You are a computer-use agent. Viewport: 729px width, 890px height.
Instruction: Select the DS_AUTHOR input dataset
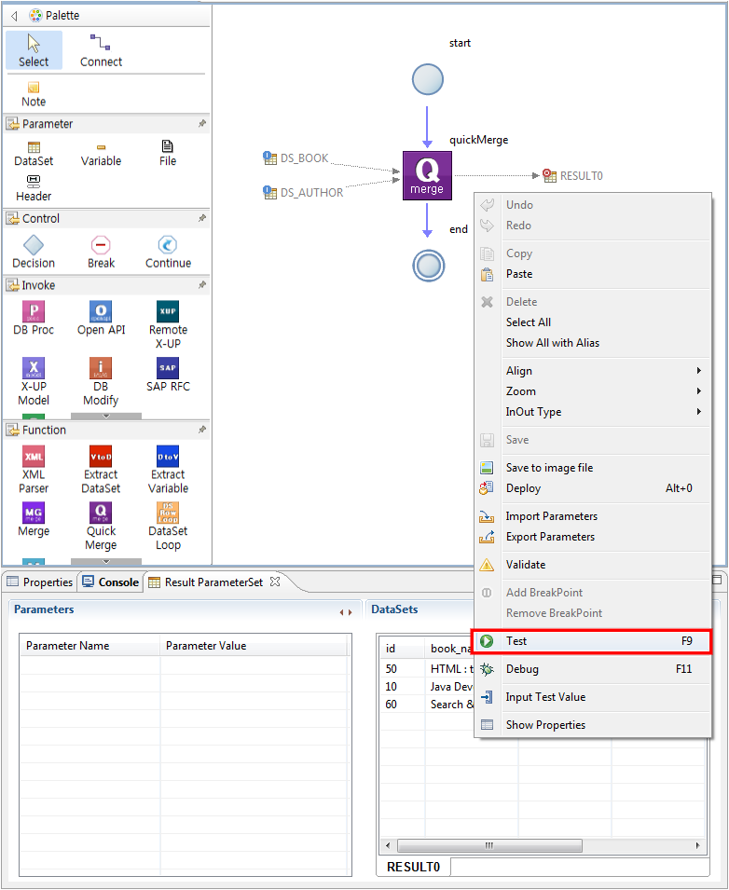click(x=303, y=192)
